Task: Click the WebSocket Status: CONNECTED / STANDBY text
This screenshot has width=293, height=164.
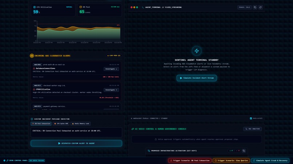Action: [x=150, y=118]
